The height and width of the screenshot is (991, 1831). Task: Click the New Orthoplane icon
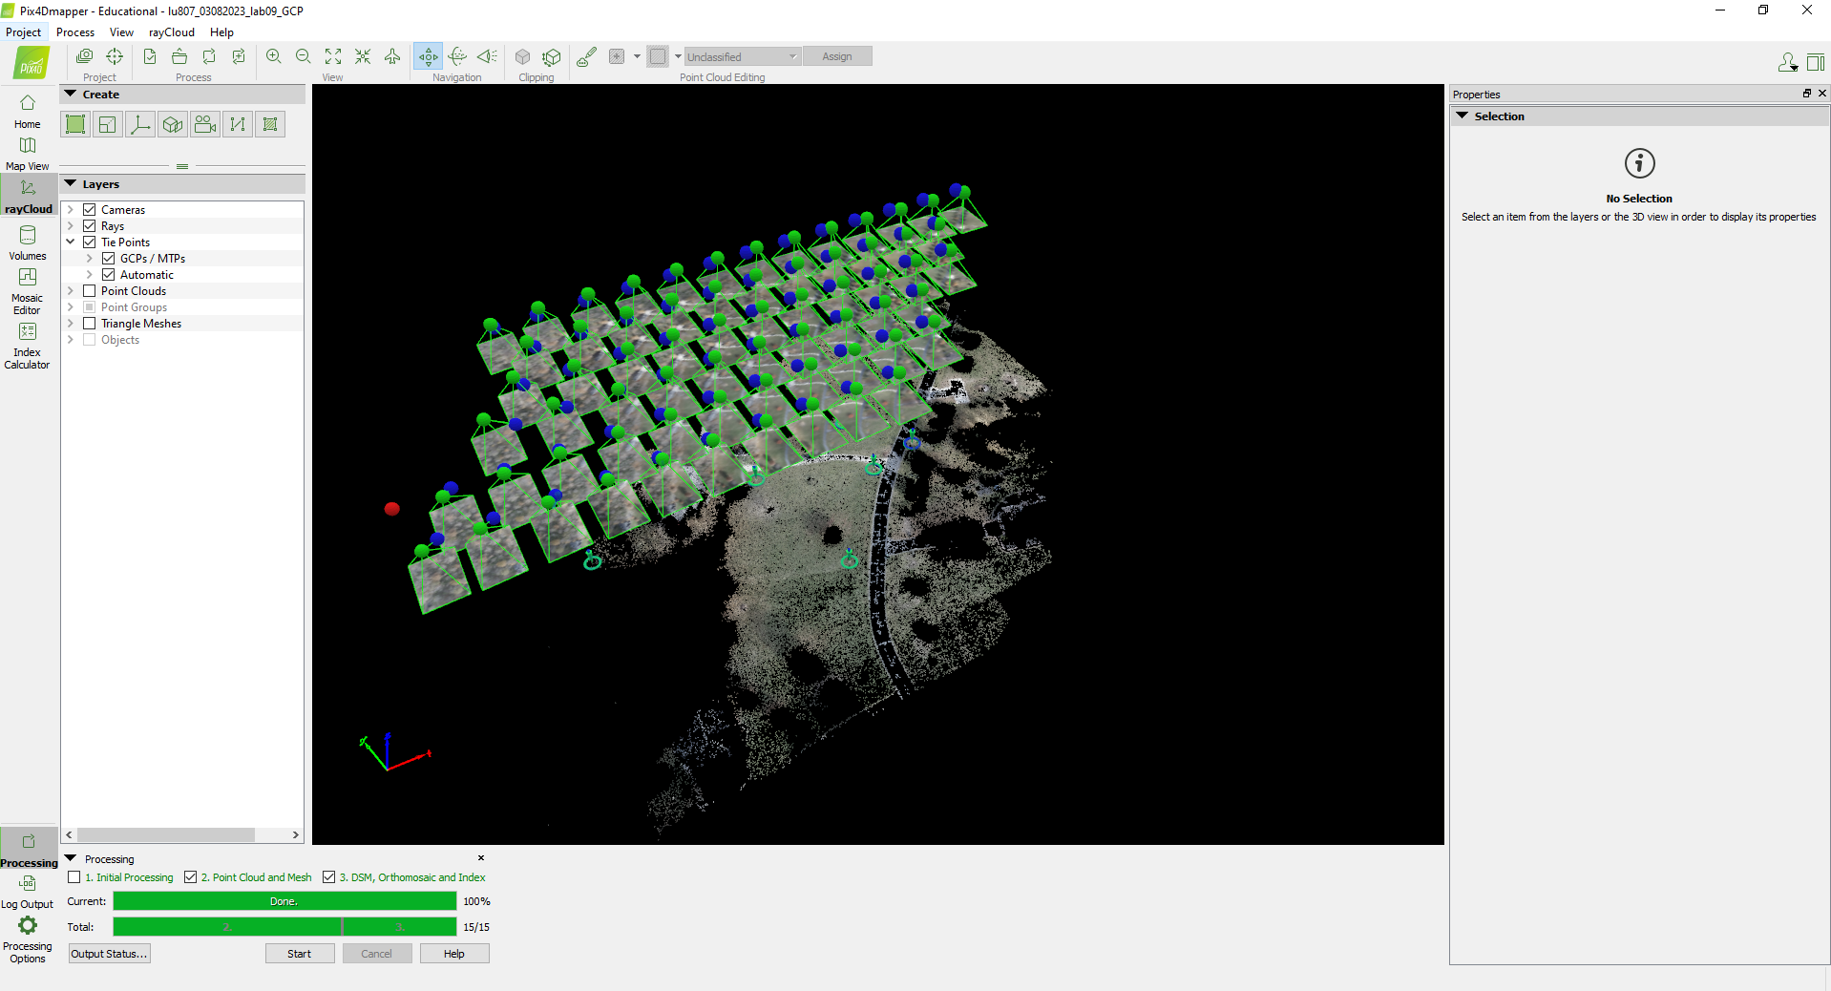[108, 124]
